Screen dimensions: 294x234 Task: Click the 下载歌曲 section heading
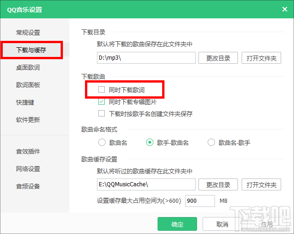[93, 77]
